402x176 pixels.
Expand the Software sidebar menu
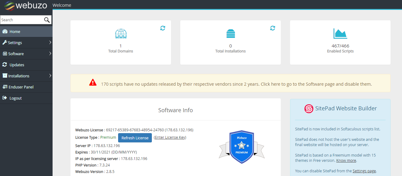tap(26, 54)
